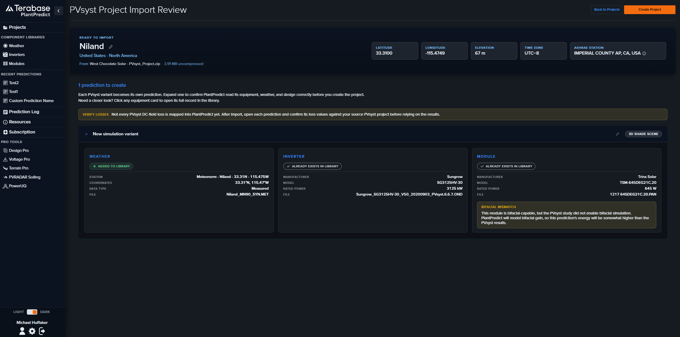Click the Latitude 33.3100 box
The image size is (680, 337).
tap(395, 51)
